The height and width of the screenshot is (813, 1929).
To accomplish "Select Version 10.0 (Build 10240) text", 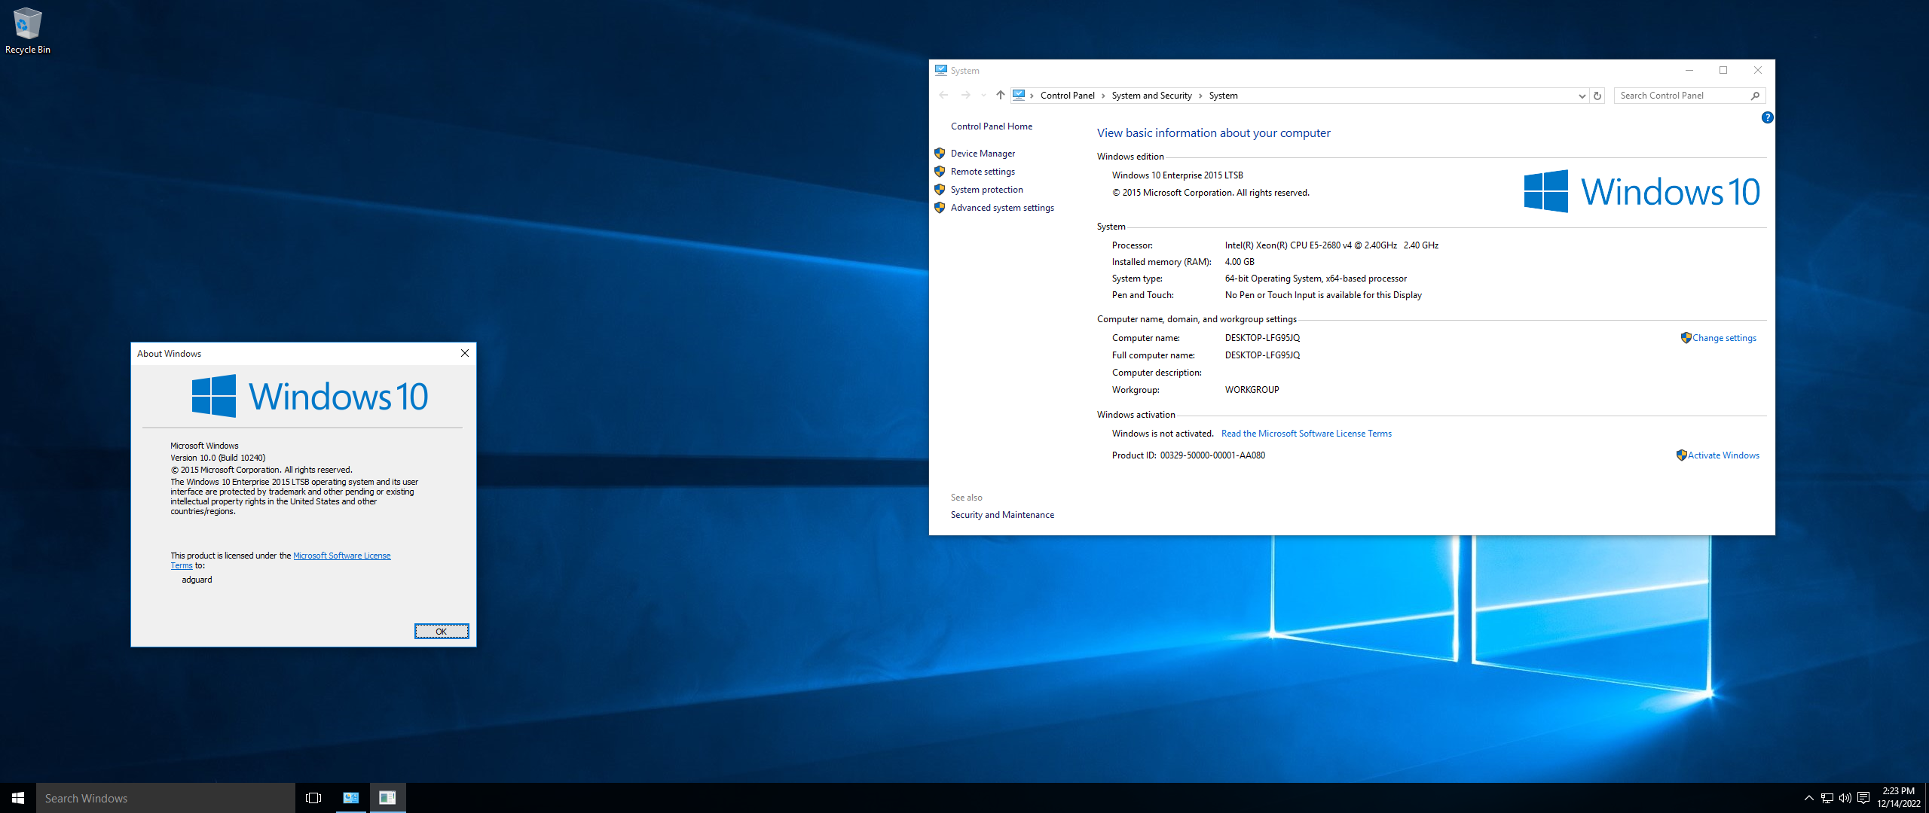I will click(x=218, y=458).
